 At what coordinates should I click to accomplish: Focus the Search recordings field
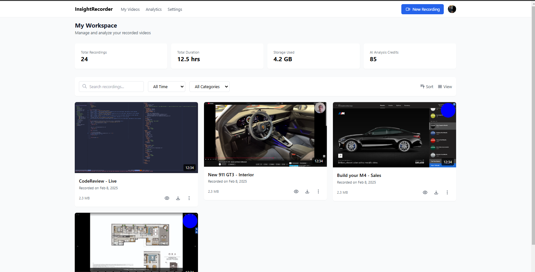click(x=111, y=87)
